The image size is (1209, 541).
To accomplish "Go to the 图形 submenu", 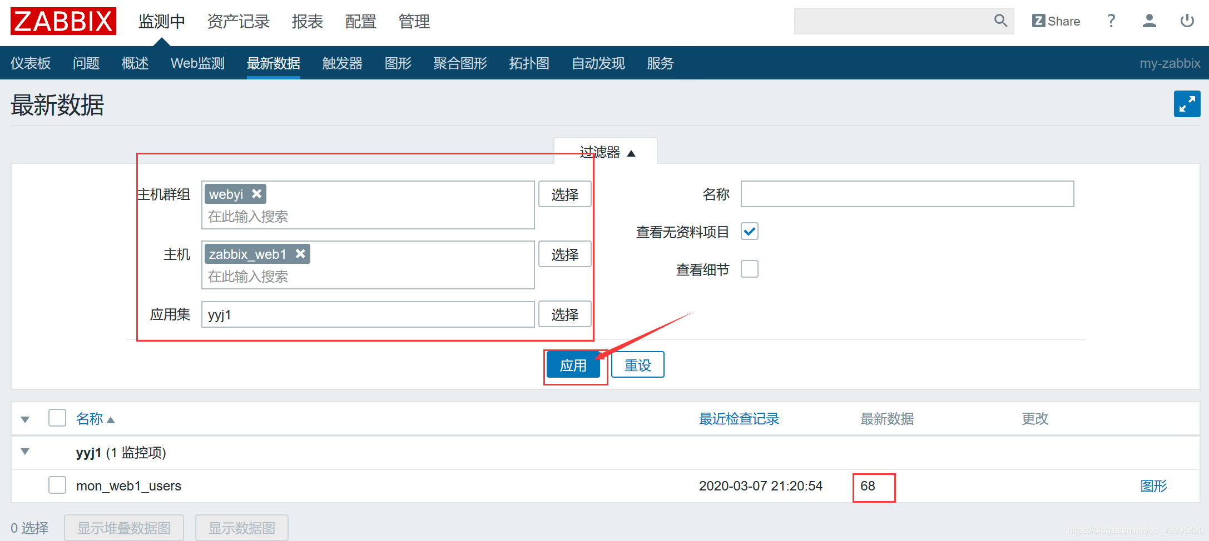I will click(398, 63).
